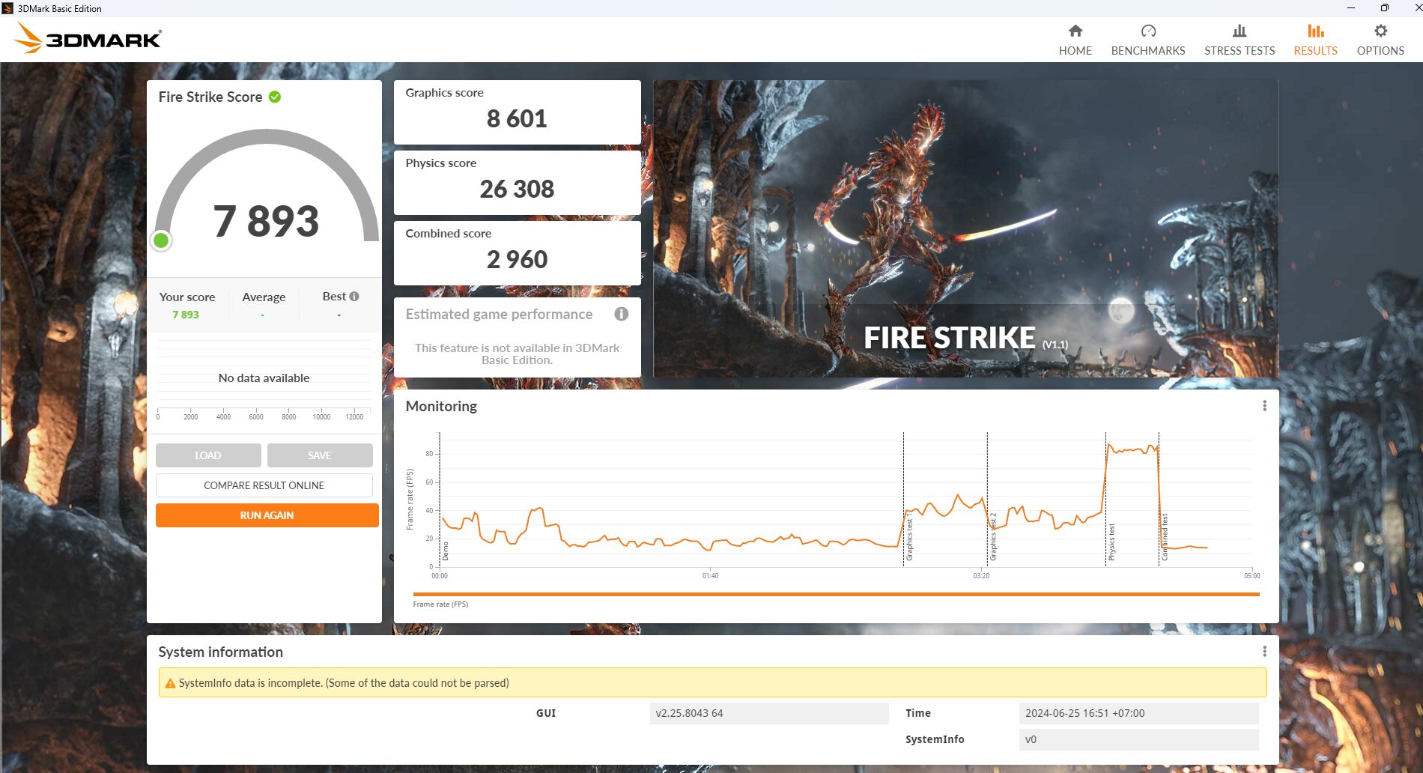Click the No data available chart text

tap(264, 378)
